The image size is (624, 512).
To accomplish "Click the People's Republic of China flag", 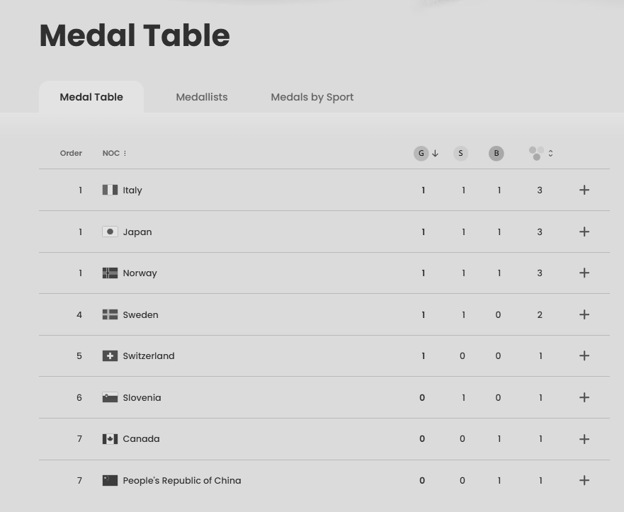I will point(110,480).
